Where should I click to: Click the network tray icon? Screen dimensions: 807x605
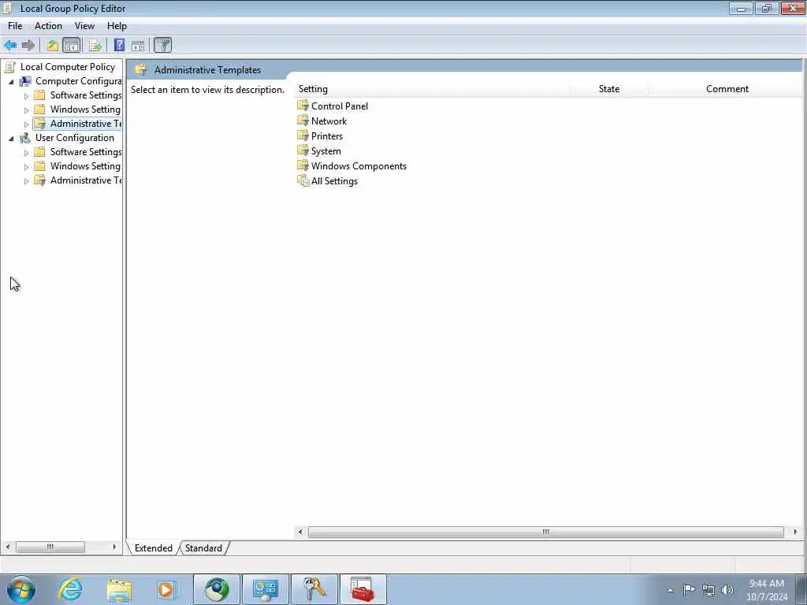coord(708,590)
